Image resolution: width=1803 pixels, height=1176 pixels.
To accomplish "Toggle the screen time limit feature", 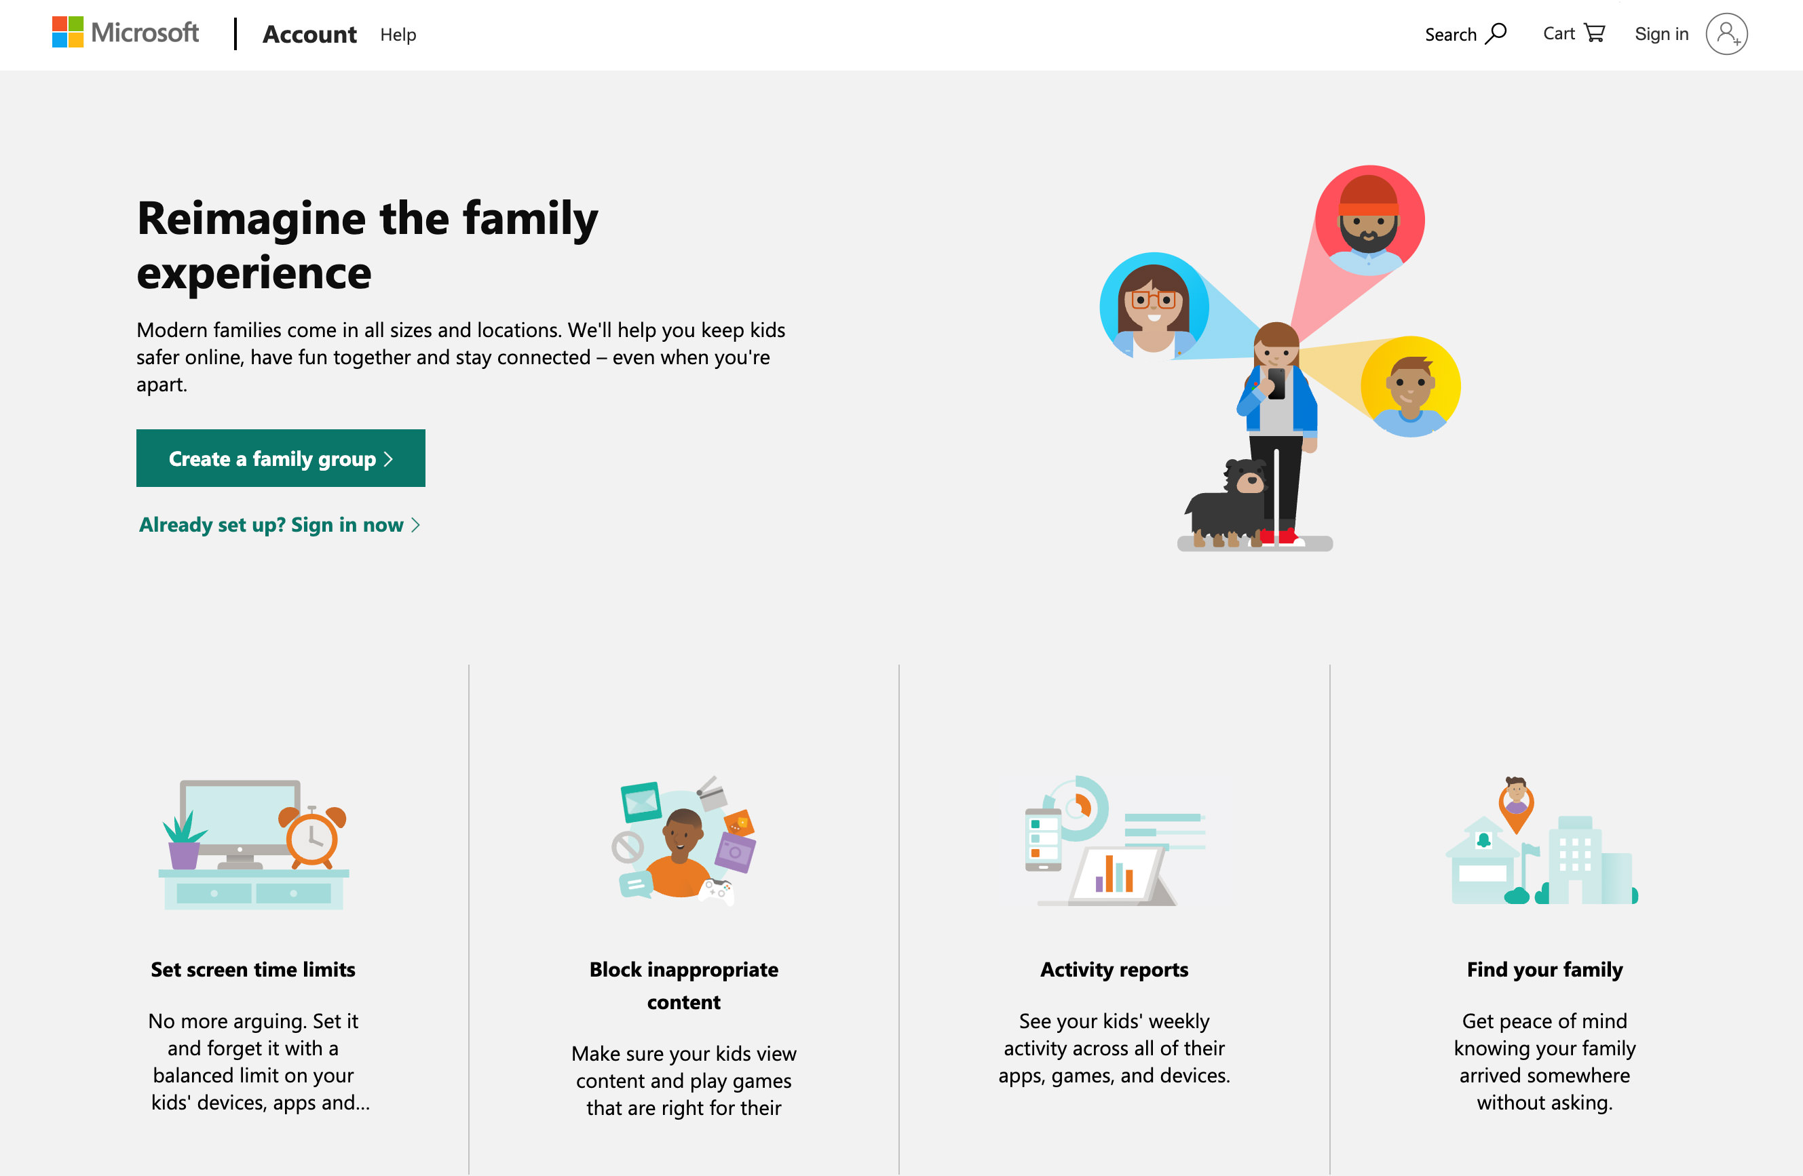I will point(252,970).
